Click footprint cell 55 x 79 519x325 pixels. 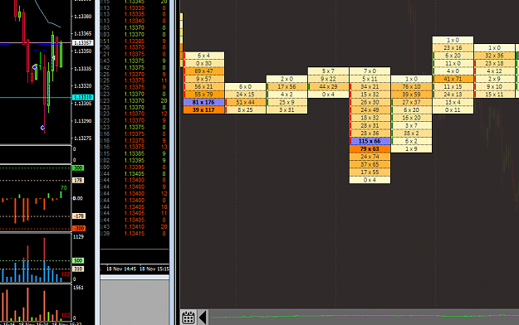(x=204, y=95)
